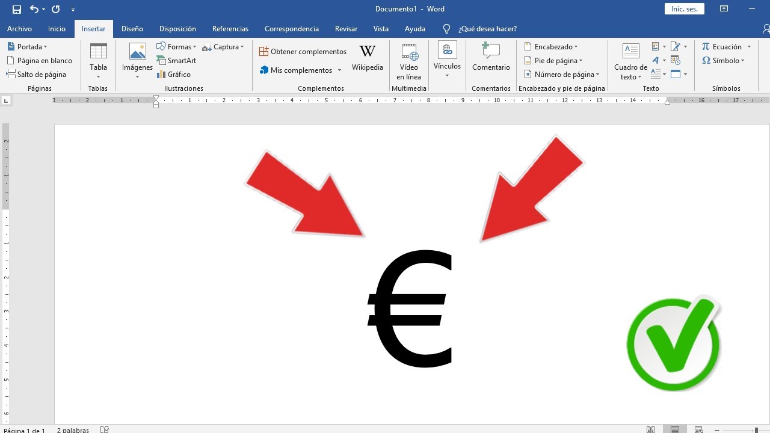
Task: Click the Save icon in title bar
Action: coord(17,9)
